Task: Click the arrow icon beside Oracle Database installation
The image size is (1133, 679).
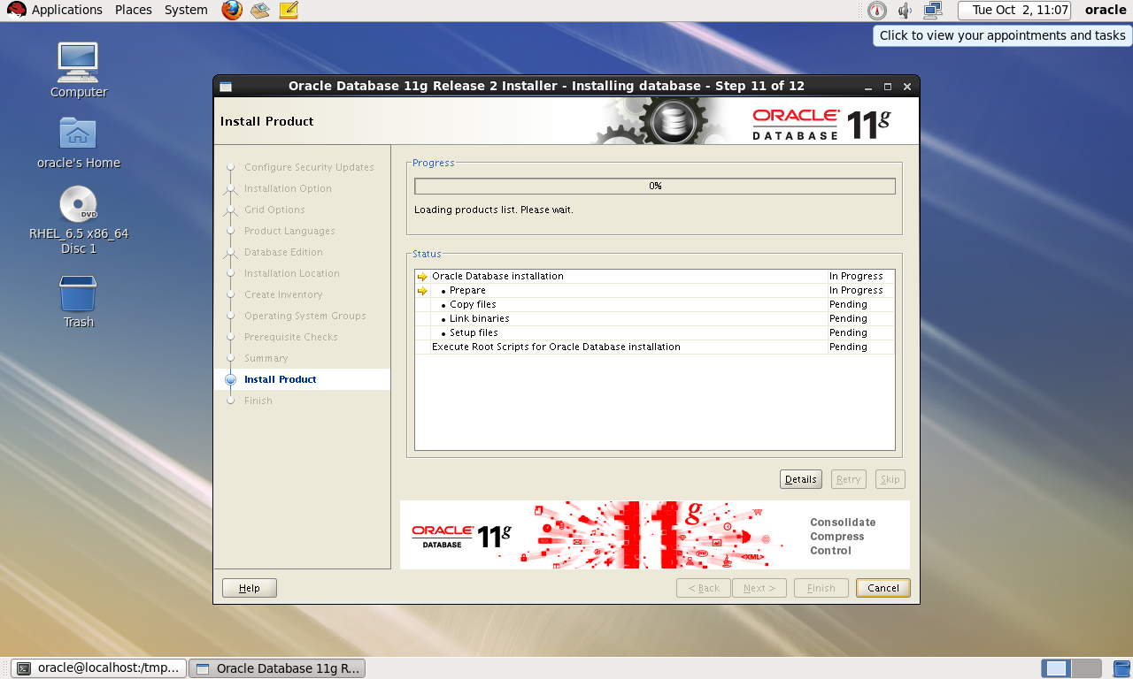Action: pyautogui.click(x=422, y=277)
